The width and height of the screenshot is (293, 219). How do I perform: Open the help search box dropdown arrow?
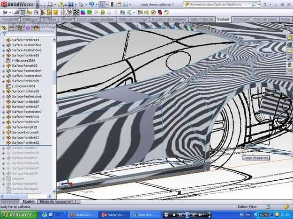(259, 5)
